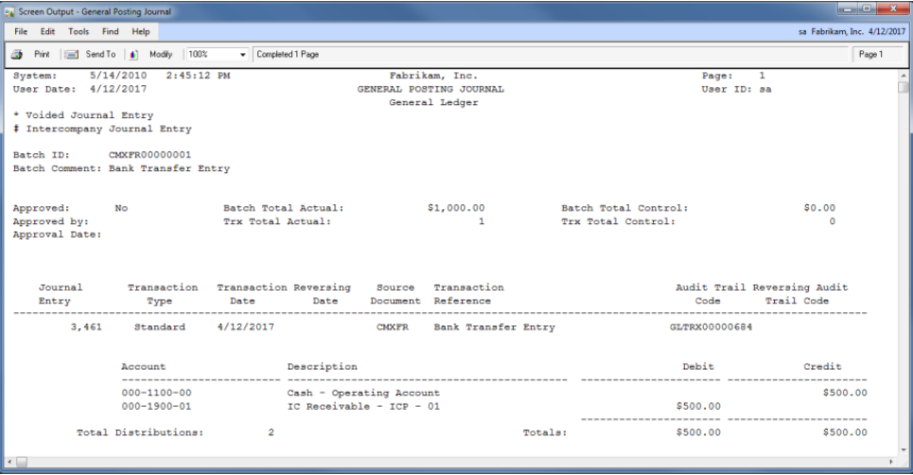Click the vertical scrollbar up arrow
This screenshot has width=913, height=475.
[x=904, y=74]
